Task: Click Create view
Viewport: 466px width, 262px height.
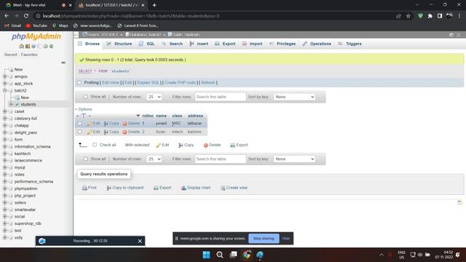Action: point(234,188)
